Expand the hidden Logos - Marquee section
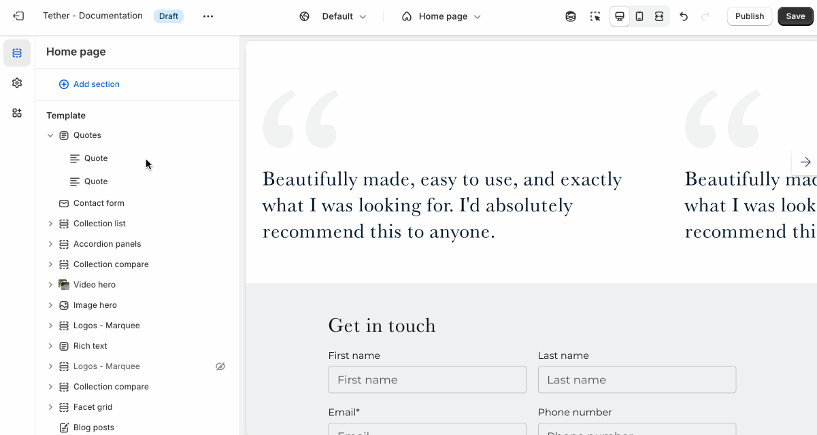Viewport: 817px width, 435px height. (x=50, y=366)
